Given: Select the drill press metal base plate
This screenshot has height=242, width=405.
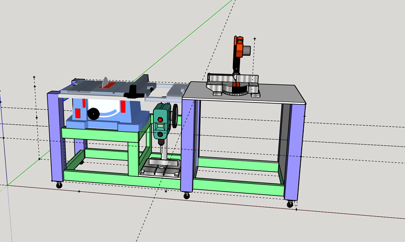Looking at the screenshot, I should (159, 168).
